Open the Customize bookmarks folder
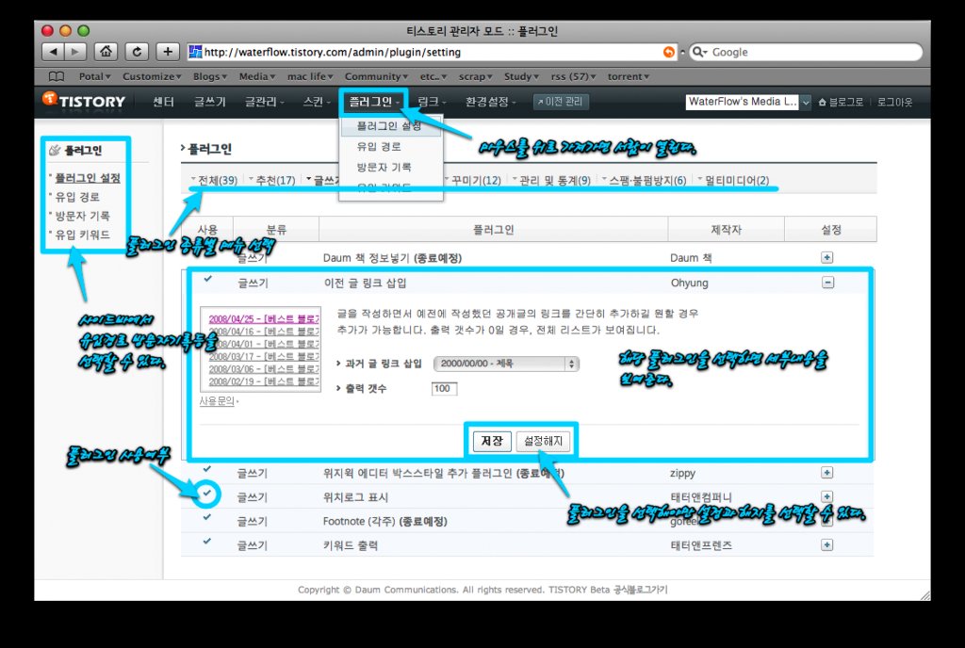The width and height of the screenshot is (965, 648). (x=152, y=77)
